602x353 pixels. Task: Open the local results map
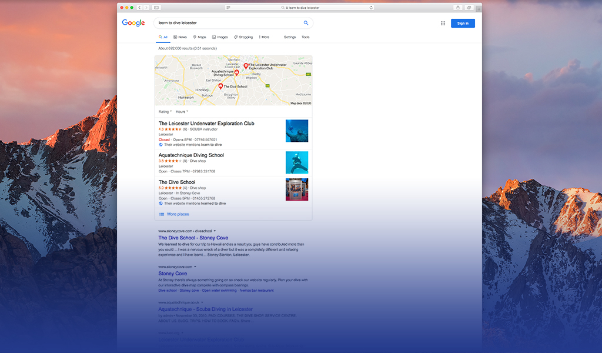[233, 80]
